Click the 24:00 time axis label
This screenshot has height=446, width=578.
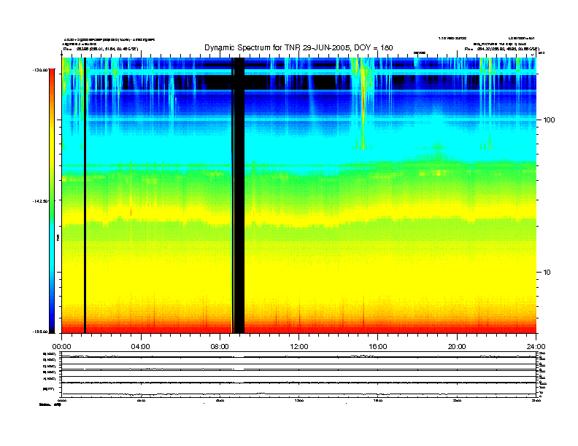coord(536,347)
